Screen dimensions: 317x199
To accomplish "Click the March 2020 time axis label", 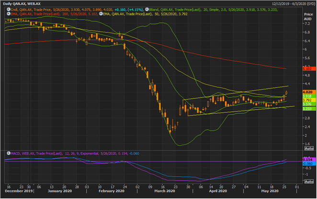I will pos(165,191).
